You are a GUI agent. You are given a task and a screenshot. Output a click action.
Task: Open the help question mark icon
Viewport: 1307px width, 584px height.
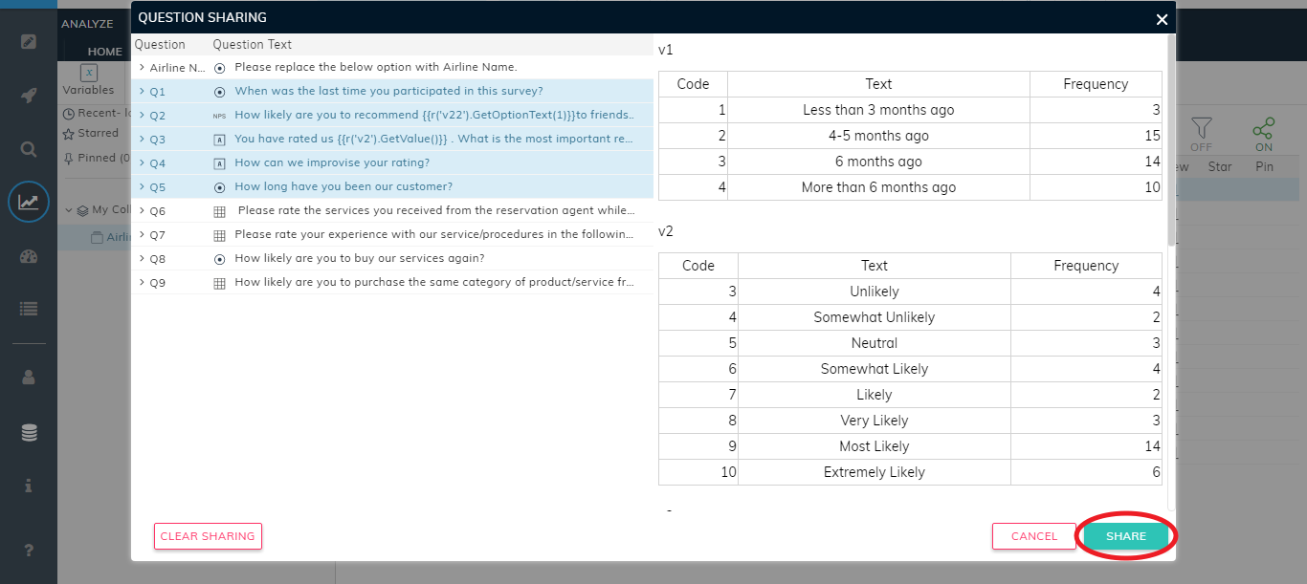point(29,550)
